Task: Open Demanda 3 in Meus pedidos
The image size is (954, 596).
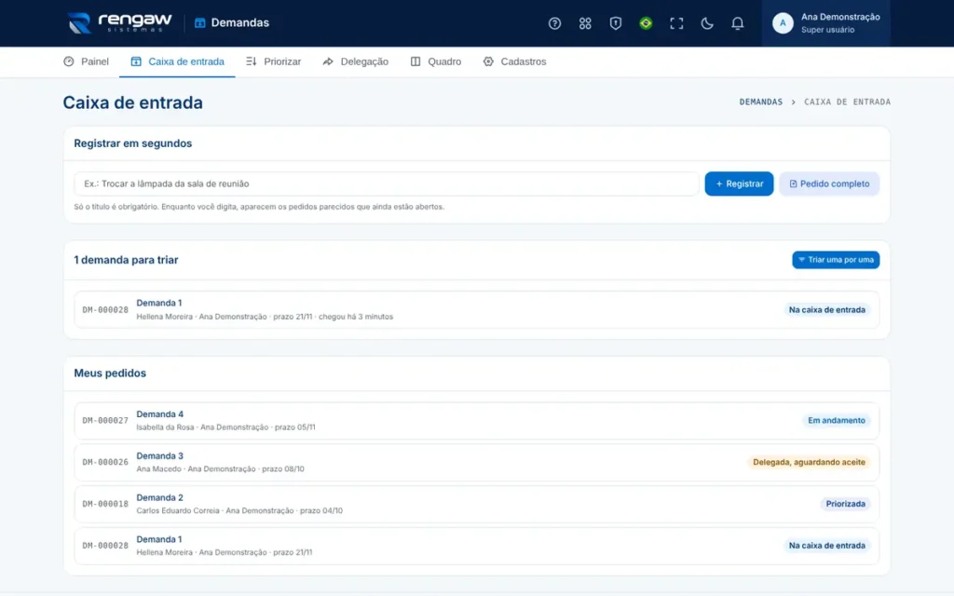Action: coord(476,462)
